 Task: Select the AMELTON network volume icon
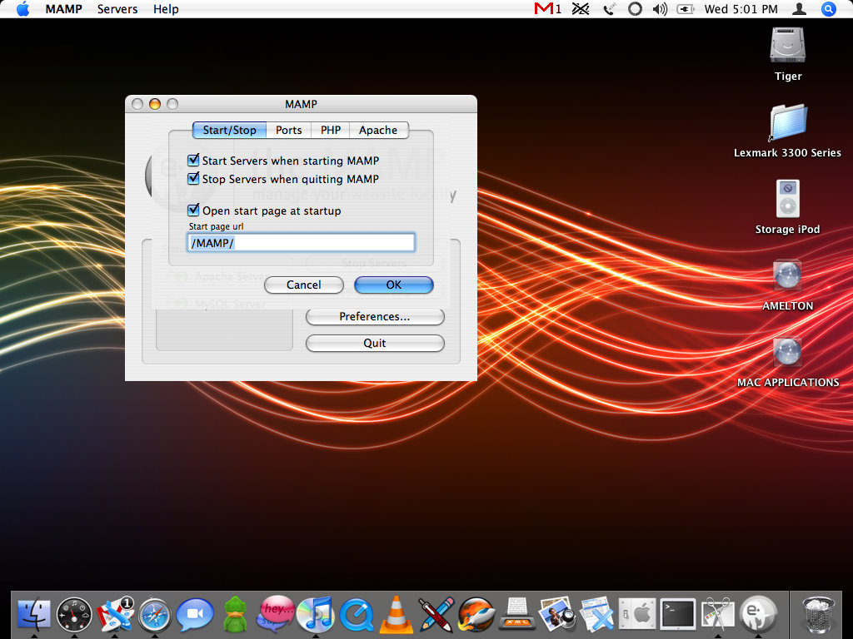(x=788, y=275)
